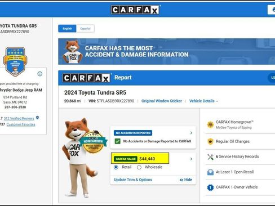Viewport: 275px width, 206px height.
Task: Click Regular Oil Changes text
Action: click(233, 141)
